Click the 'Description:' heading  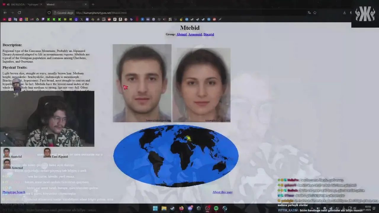pos(12,45)
